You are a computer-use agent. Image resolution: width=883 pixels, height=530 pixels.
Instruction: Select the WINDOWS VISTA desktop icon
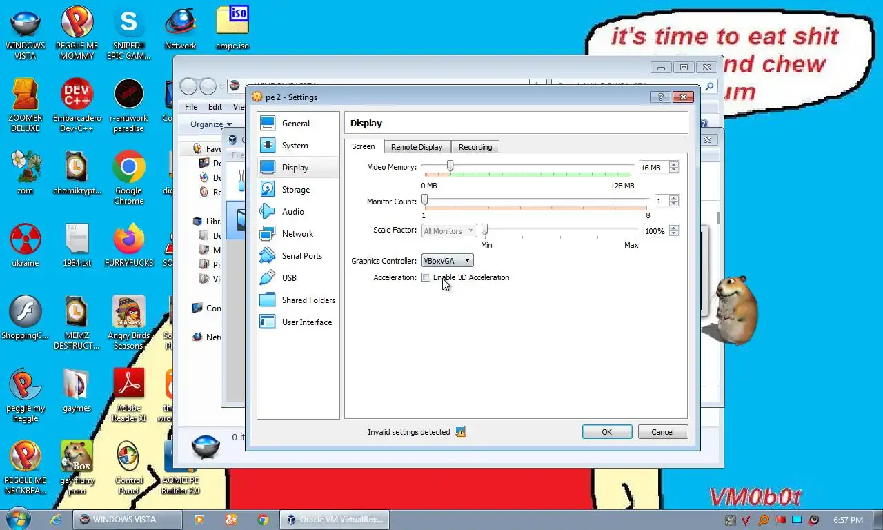(25, 33)
